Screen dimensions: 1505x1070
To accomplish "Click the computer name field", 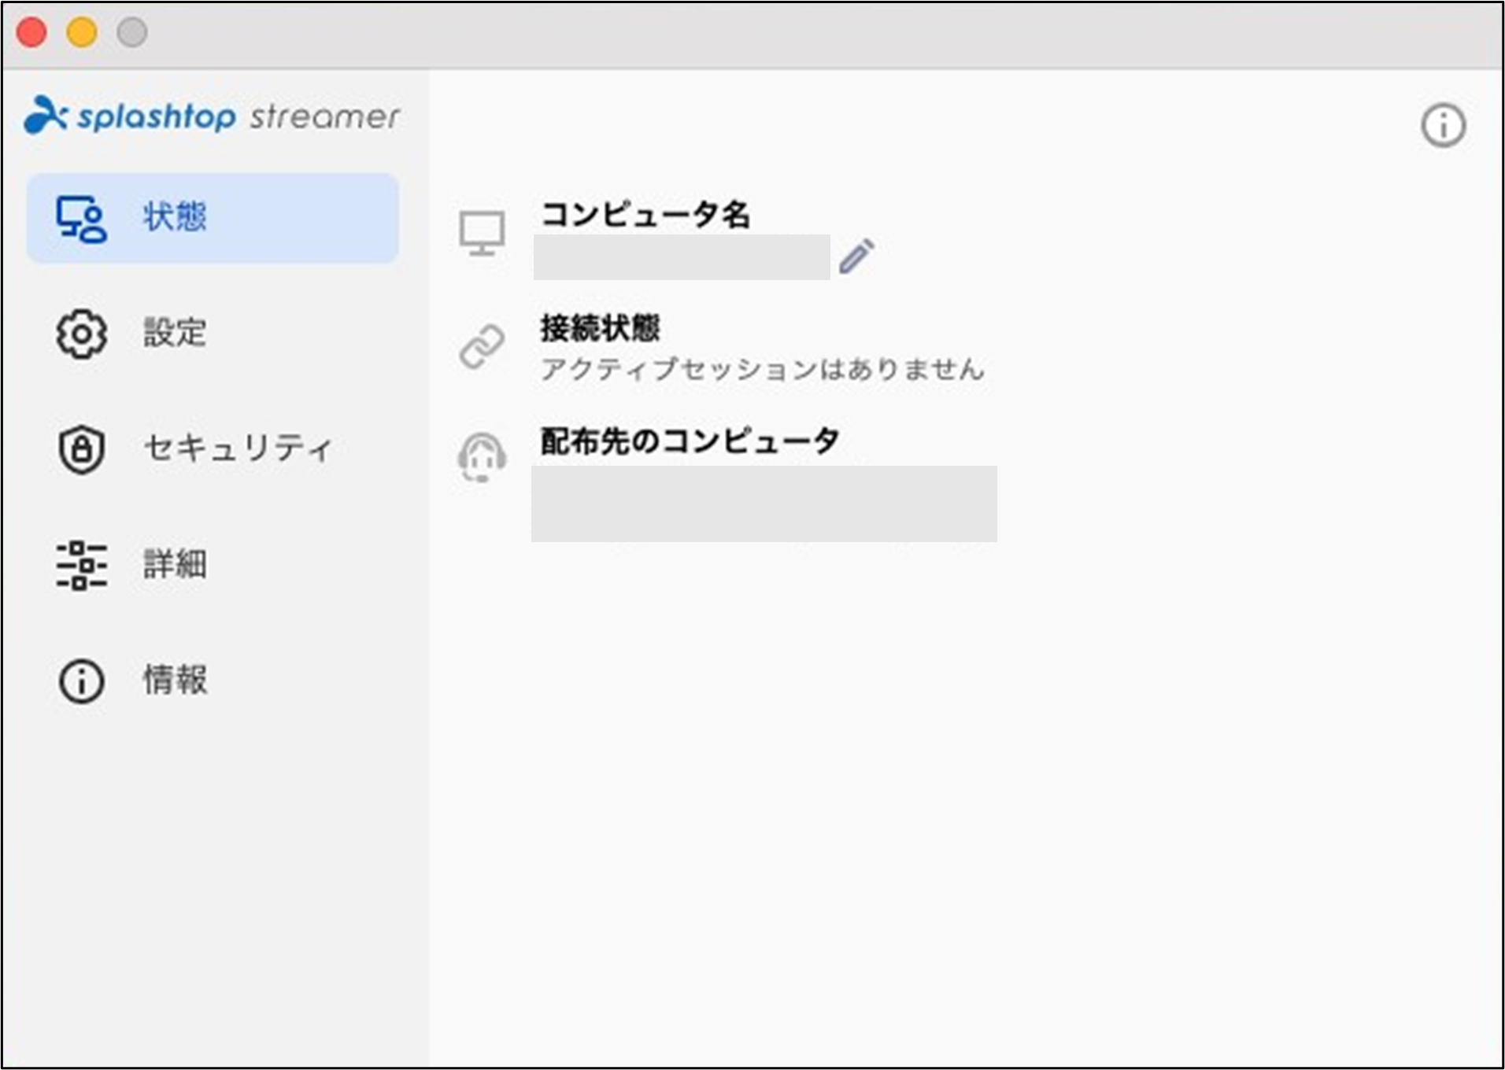I will coord(682,257).
